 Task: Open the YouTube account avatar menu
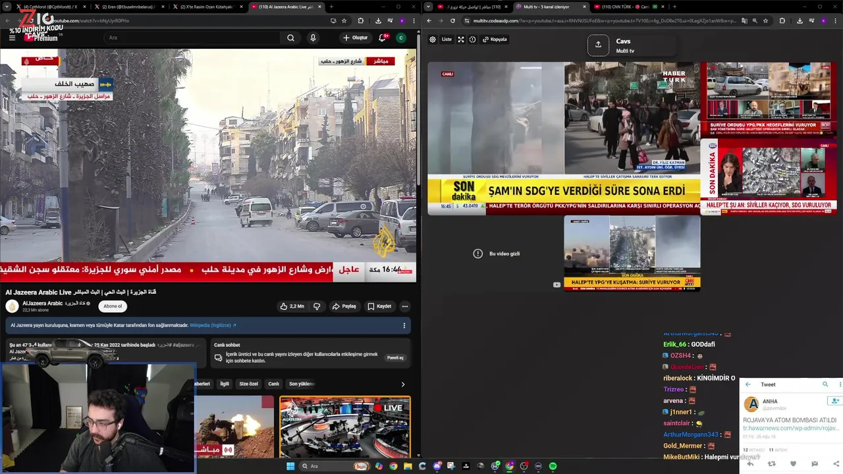(400, 38)
